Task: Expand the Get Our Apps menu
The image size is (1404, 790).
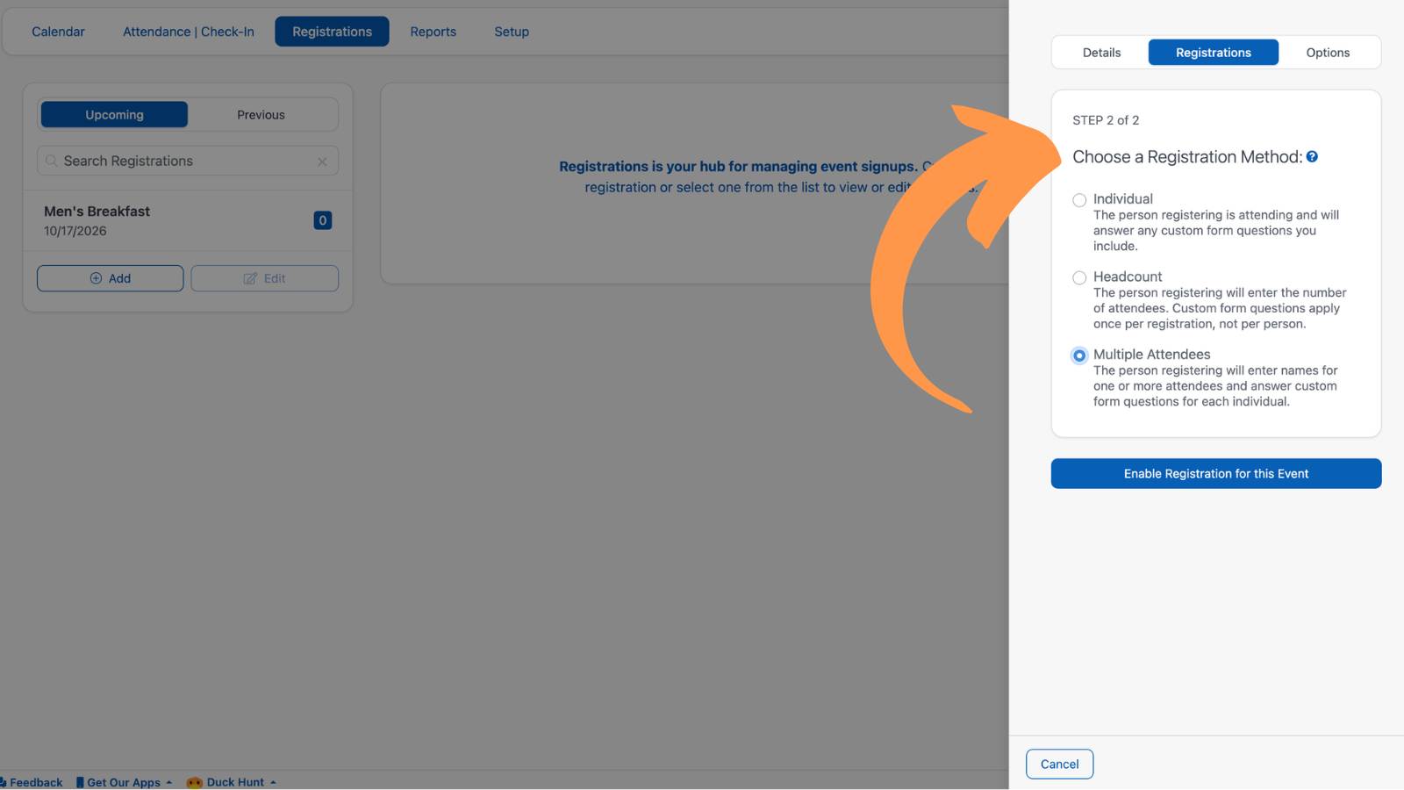Action: [x=124, y=782]
